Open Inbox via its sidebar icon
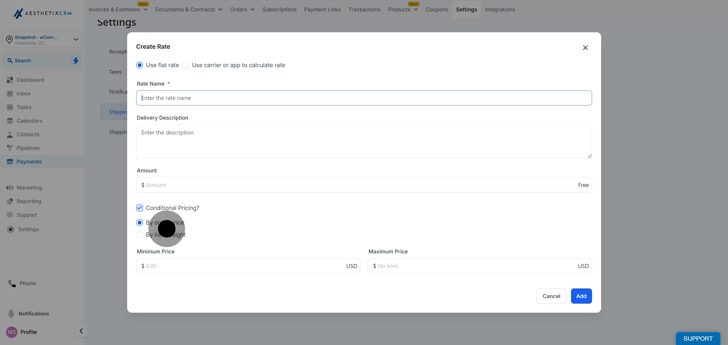 click(10, 94)
